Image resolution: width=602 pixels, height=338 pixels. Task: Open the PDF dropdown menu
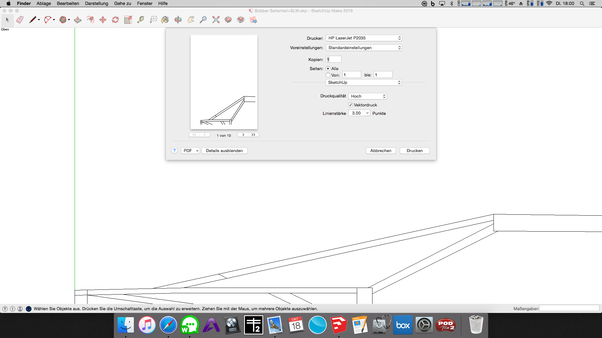coord(190,151)
